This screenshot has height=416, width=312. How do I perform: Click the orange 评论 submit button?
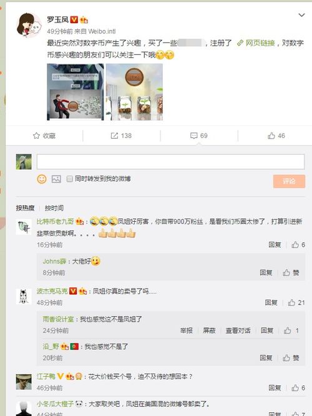click(289, 182)
